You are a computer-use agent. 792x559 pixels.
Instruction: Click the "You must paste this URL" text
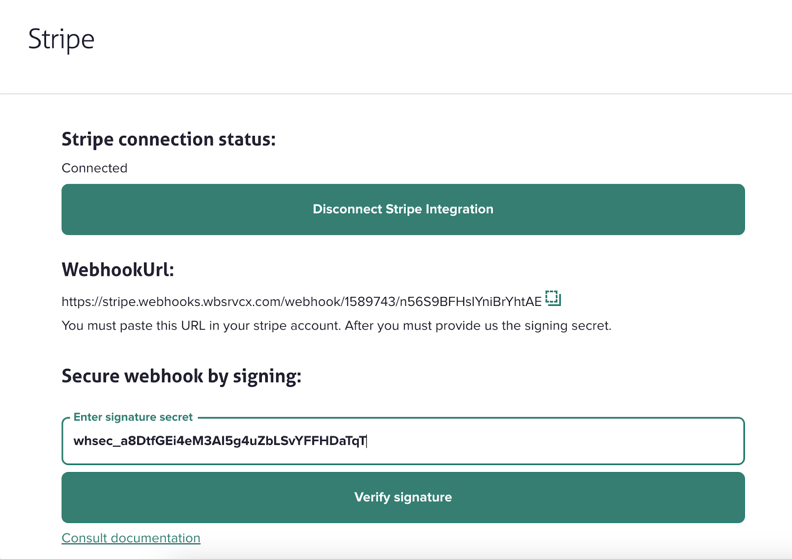pos(134,326)
